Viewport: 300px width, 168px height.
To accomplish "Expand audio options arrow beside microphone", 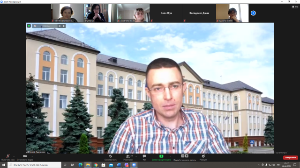I will click(14, 156).
